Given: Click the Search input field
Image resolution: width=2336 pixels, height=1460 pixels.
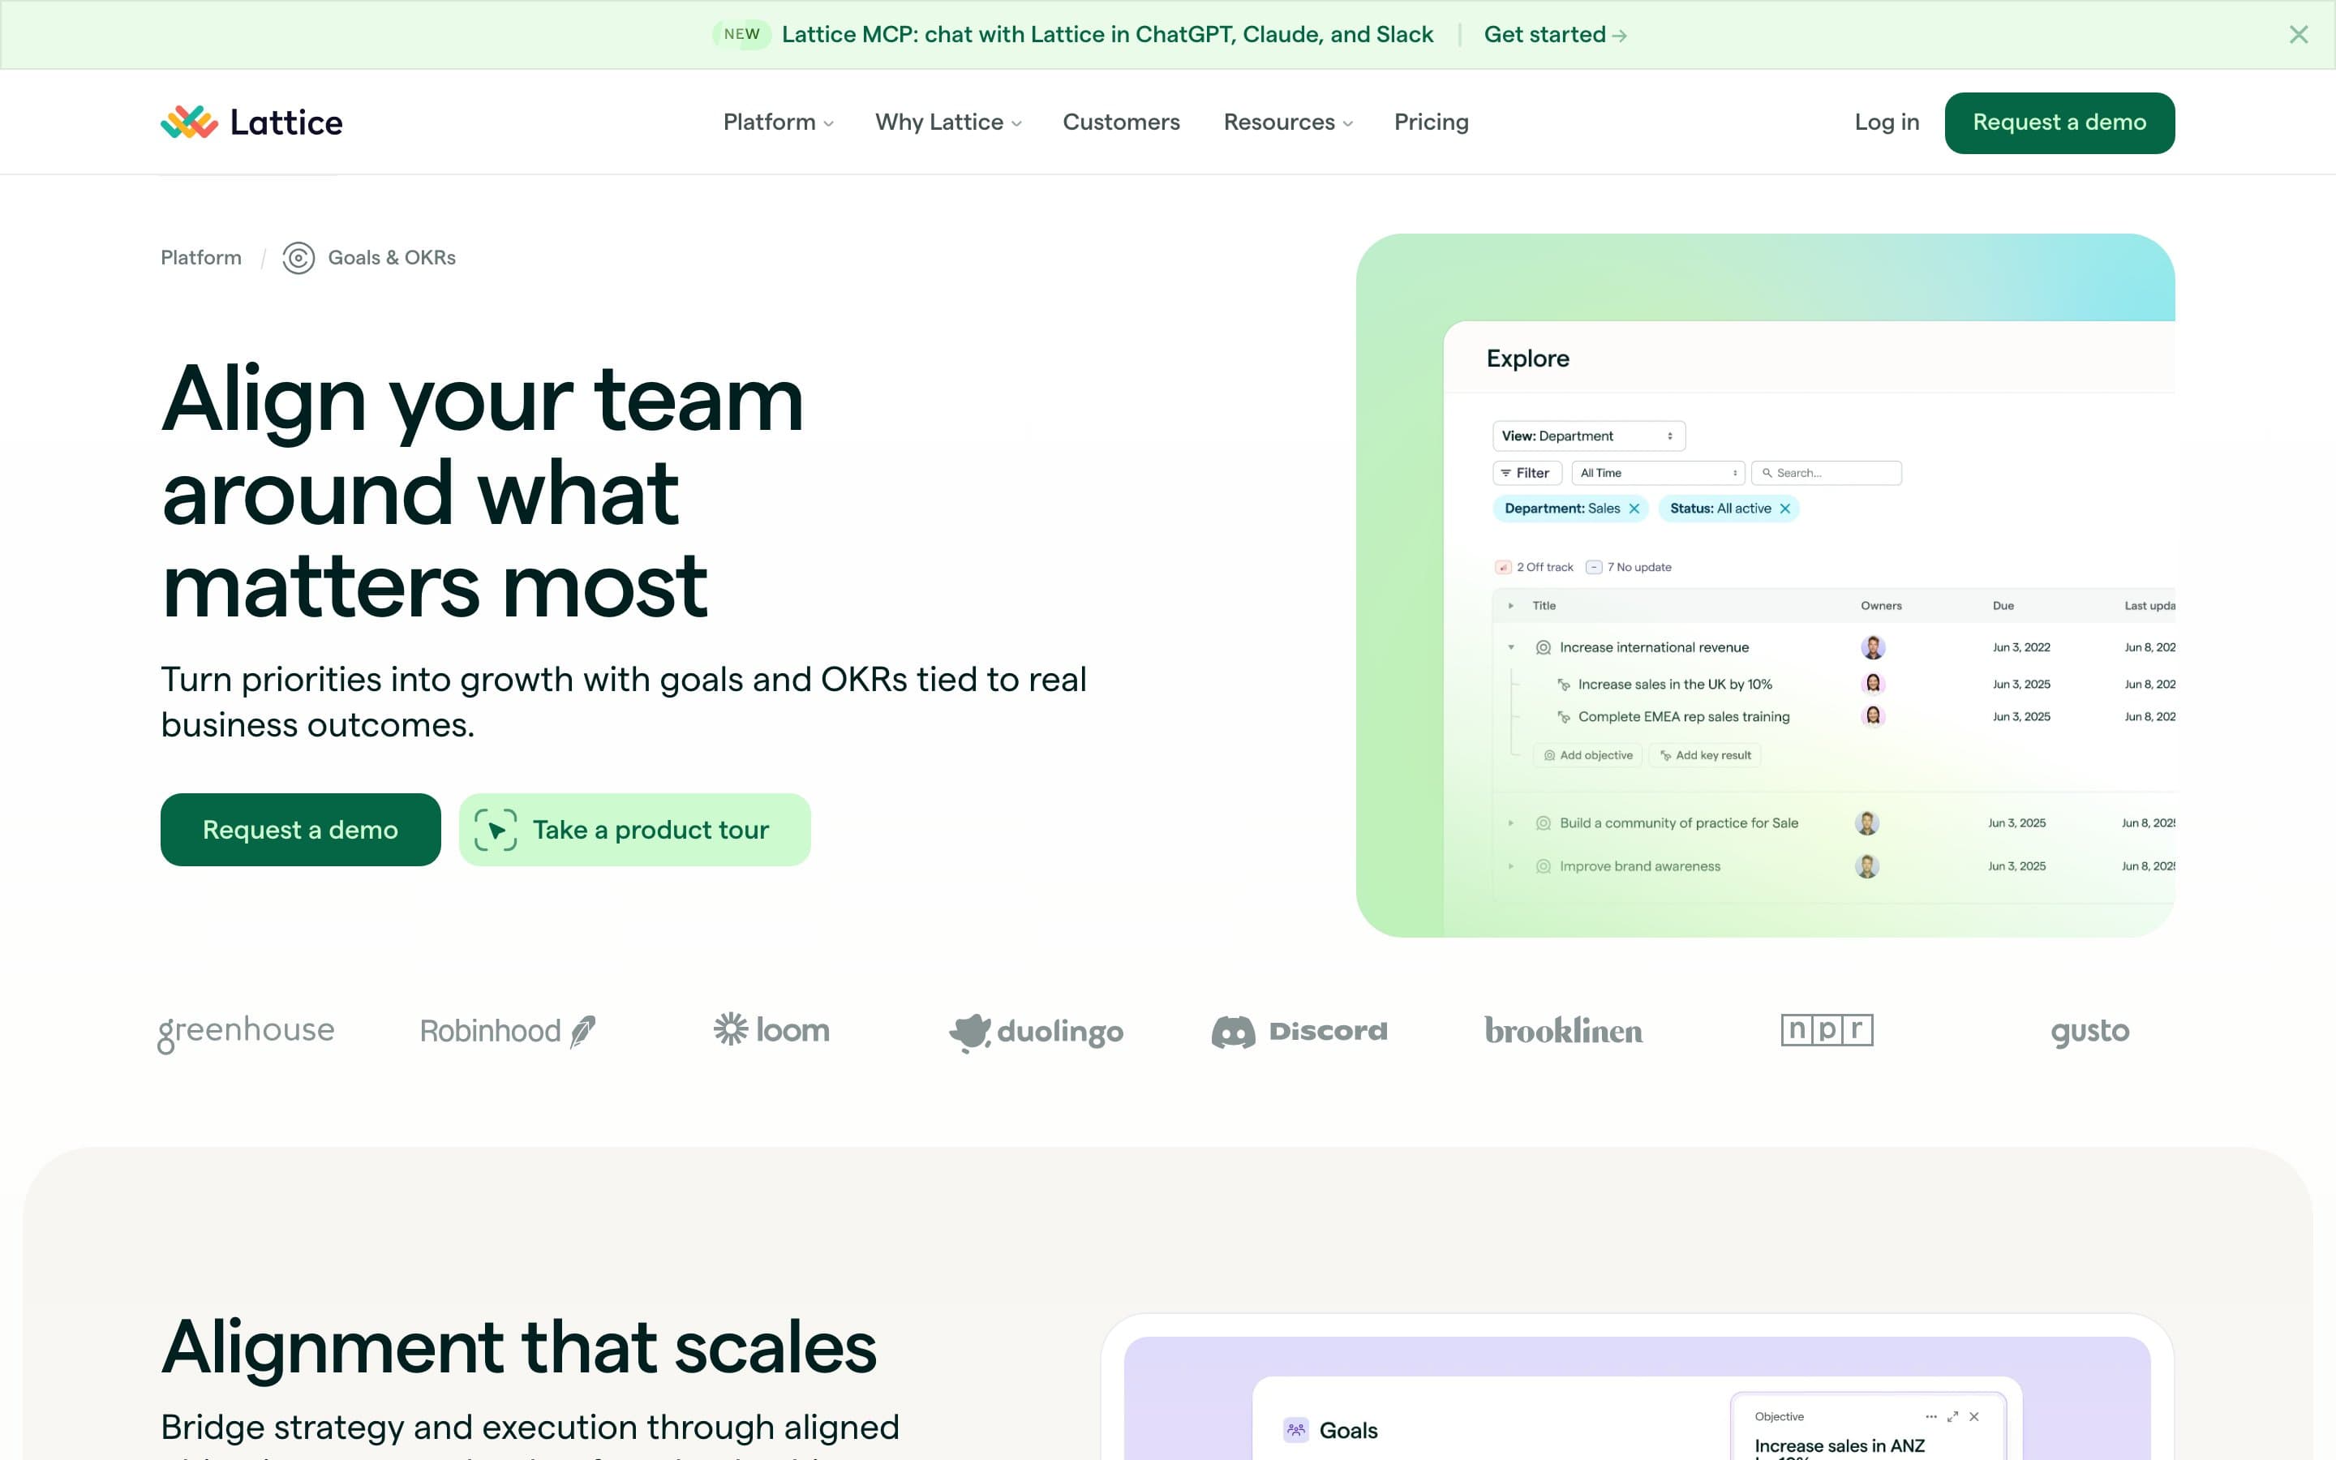Looking at the screenshot, I should point(1827,473).
